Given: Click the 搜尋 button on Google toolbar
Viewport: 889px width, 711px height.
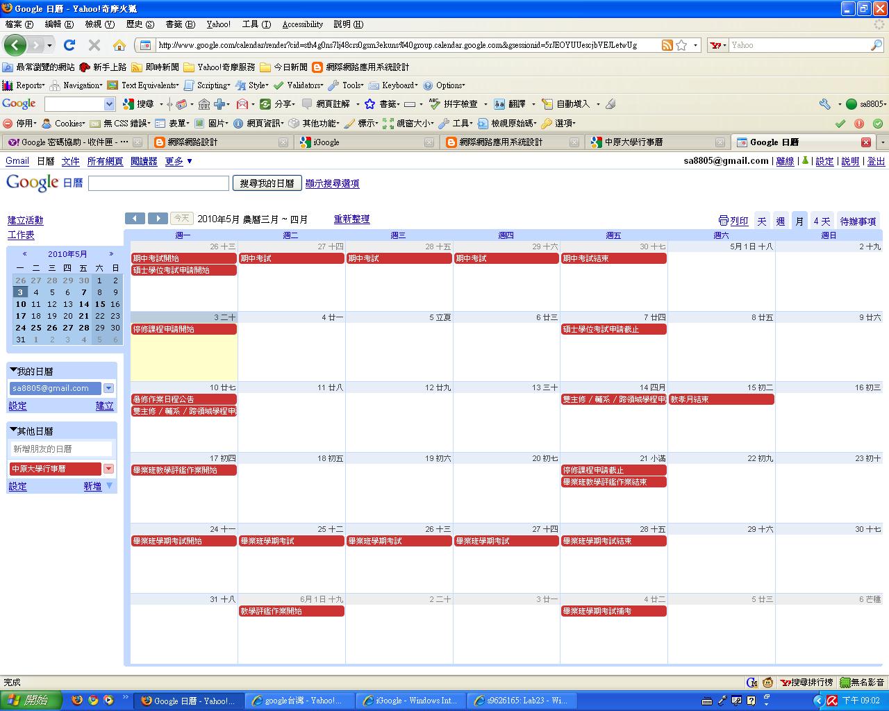Looking at the screenshot, I should click(138, 104).
